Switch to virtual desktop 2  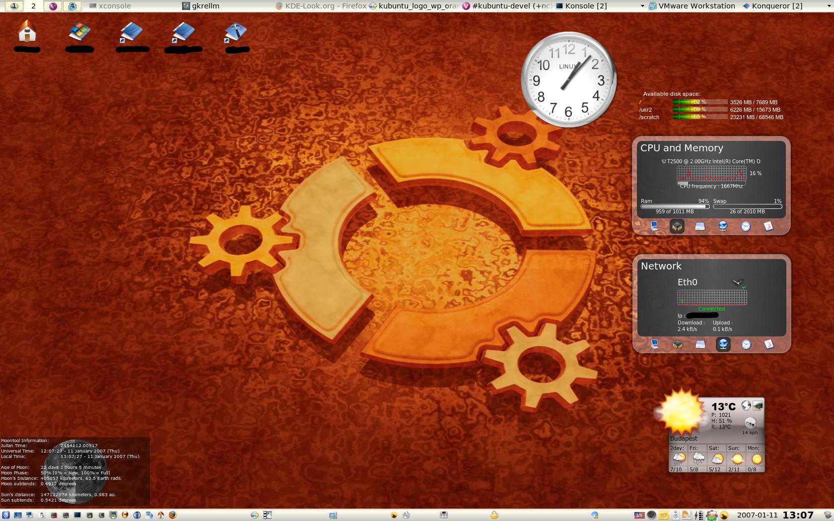pos(33,6)
